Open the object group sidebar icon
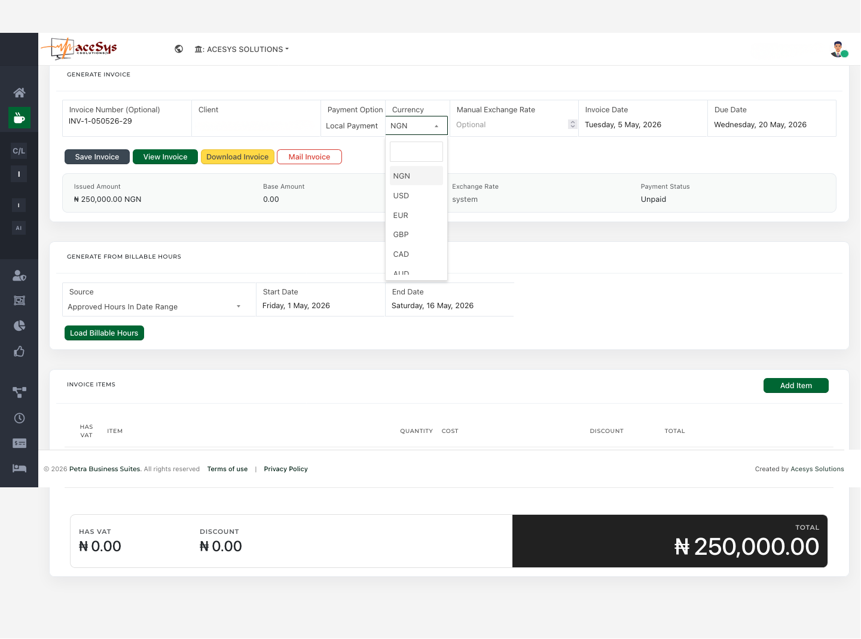 [x=19, y=300]
